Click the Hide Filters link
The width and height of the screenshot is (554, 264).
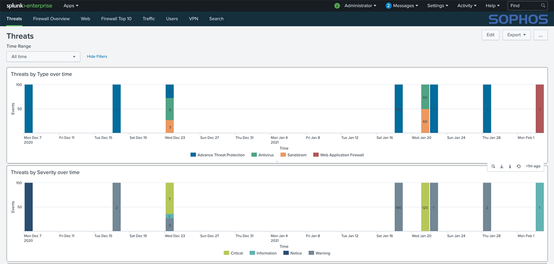[97, 57]
